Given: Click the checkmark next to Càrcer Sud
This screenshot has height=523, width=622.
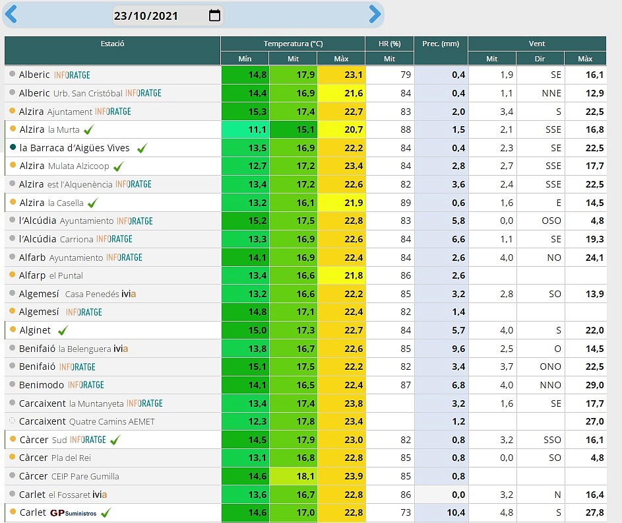Looking at the screenshot, I should pyautogui.click(x=115, y=440).
